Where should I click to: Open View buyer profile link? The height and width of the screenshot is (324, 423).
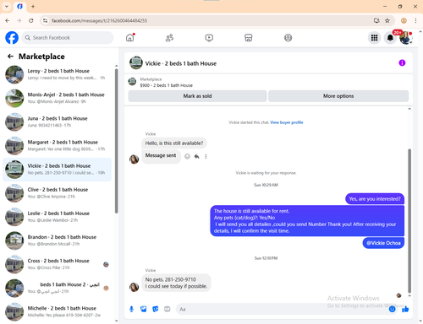(287, 122)
